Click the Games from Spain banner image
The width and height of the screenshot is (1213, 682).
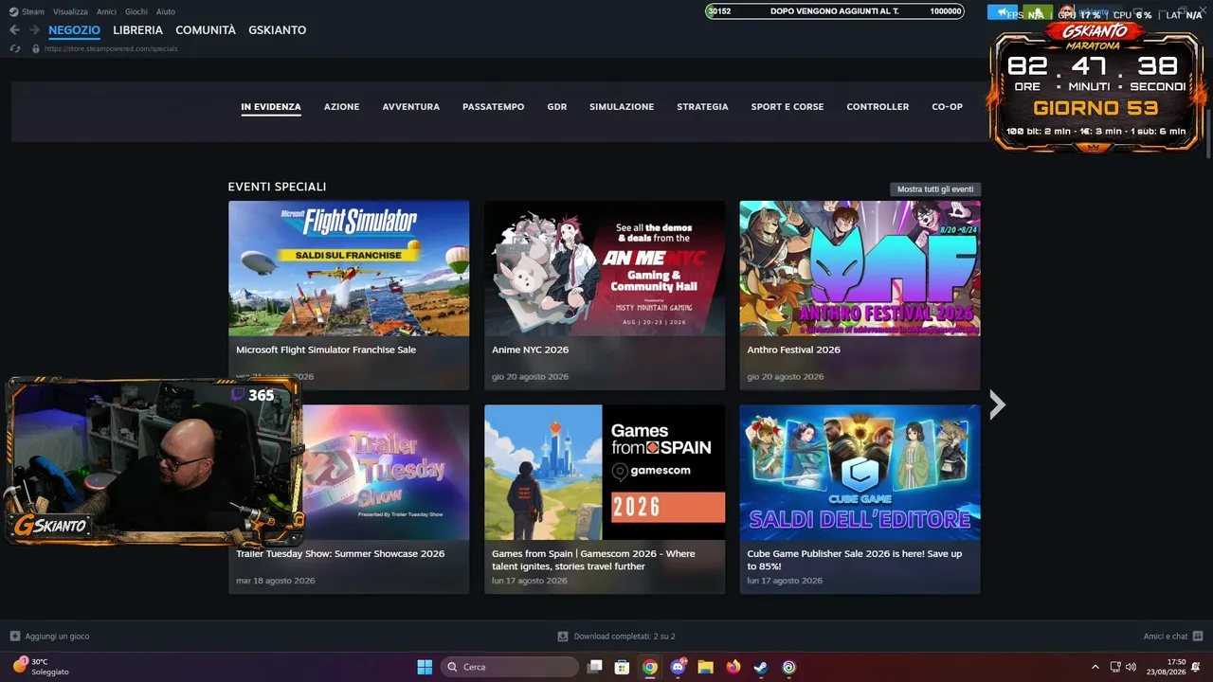click(x=605, y=473)
